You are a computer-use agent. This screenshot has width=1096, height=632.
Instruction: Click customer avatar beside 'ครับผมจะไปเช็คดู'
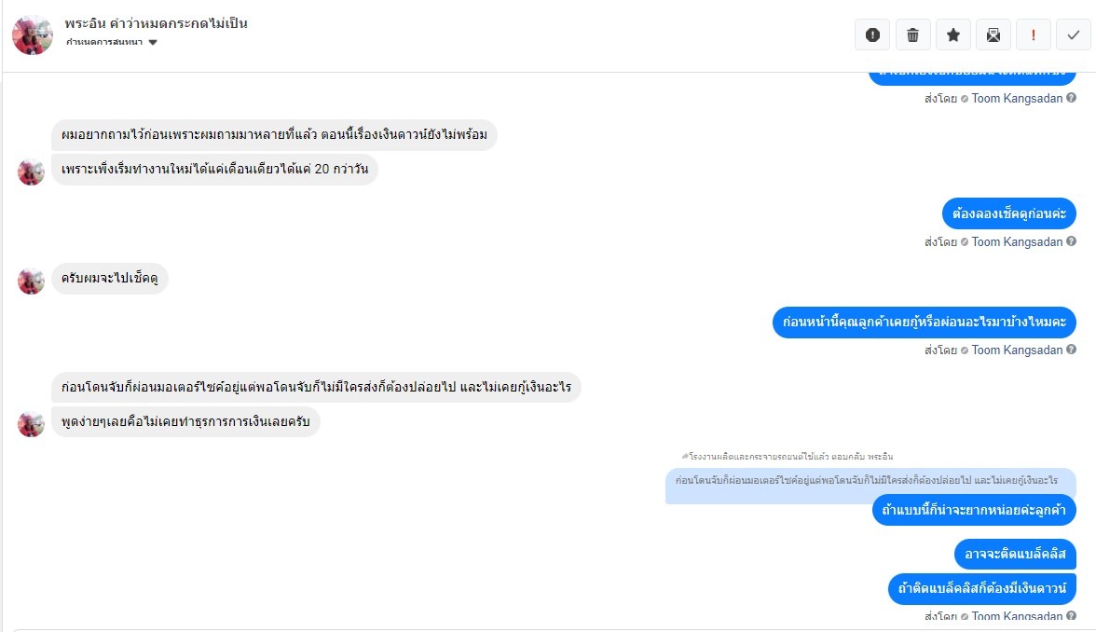(x=32, y=281)
